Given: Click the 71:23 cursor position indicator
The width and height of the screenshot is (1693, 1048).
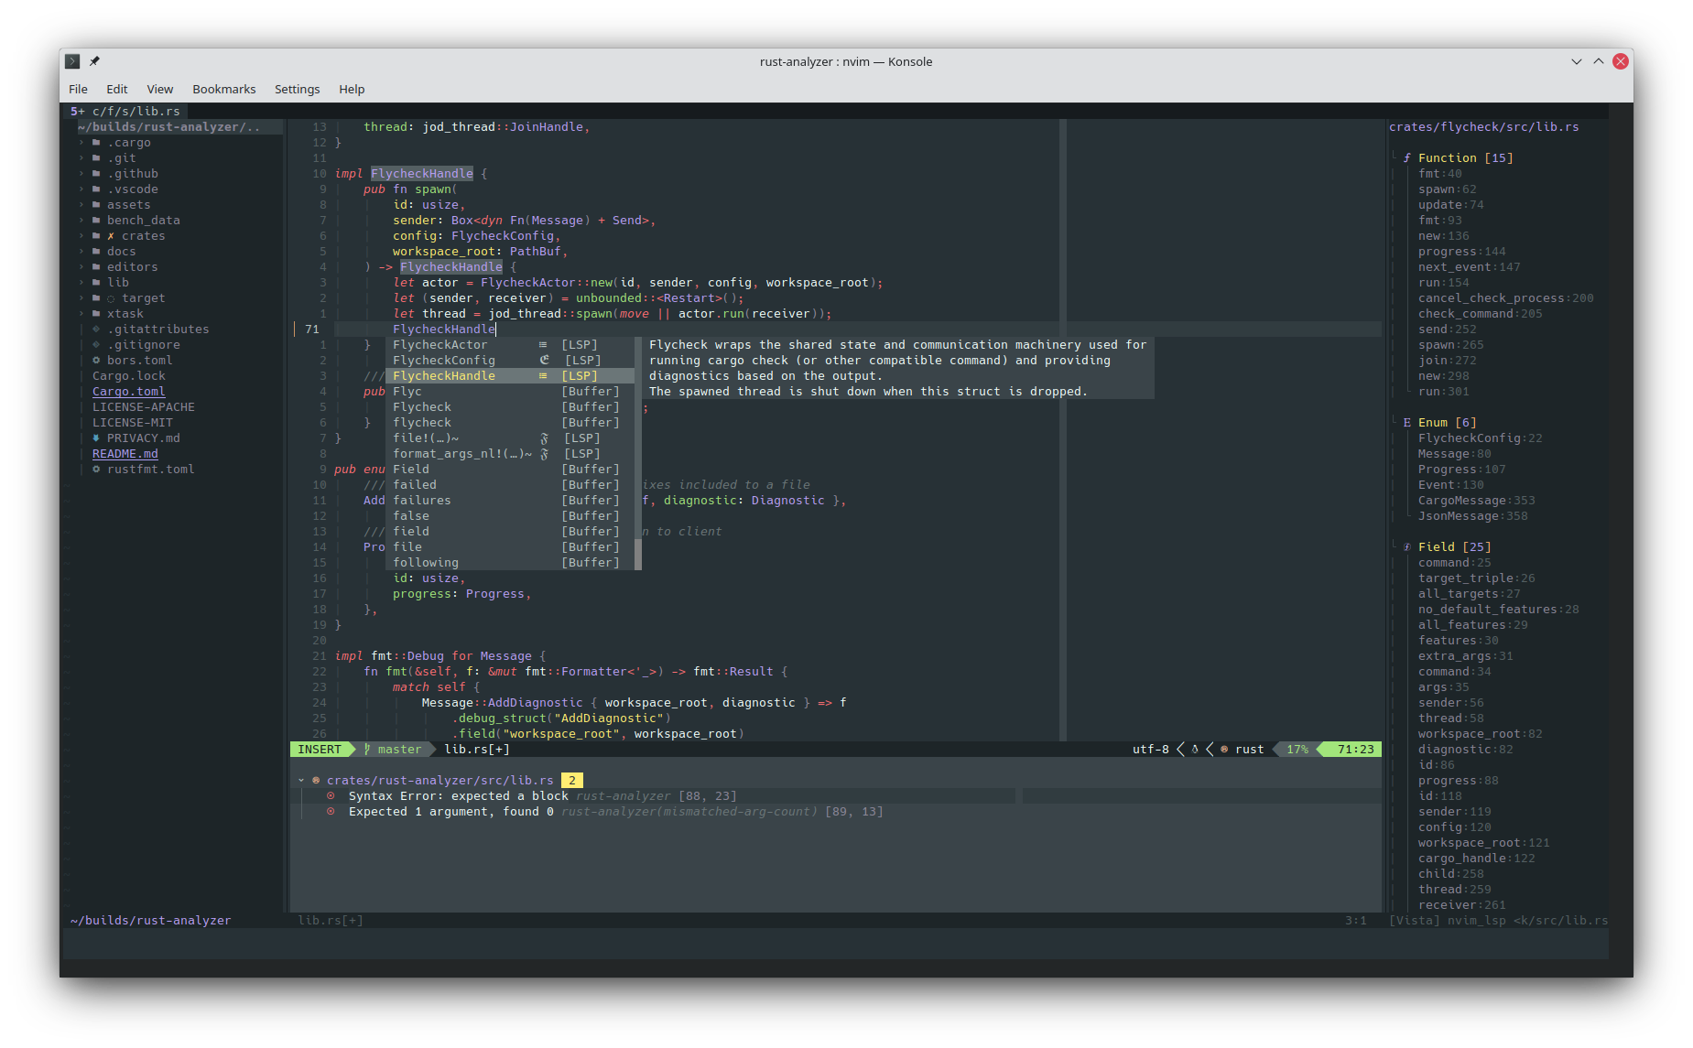Looking at the screenshot, I should pyautogui.click(x=1355, y=750).
